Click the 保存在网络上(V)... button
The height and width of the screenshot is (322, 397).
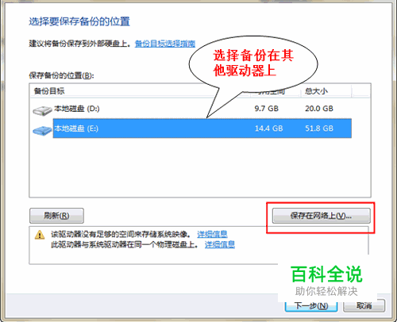321,216
